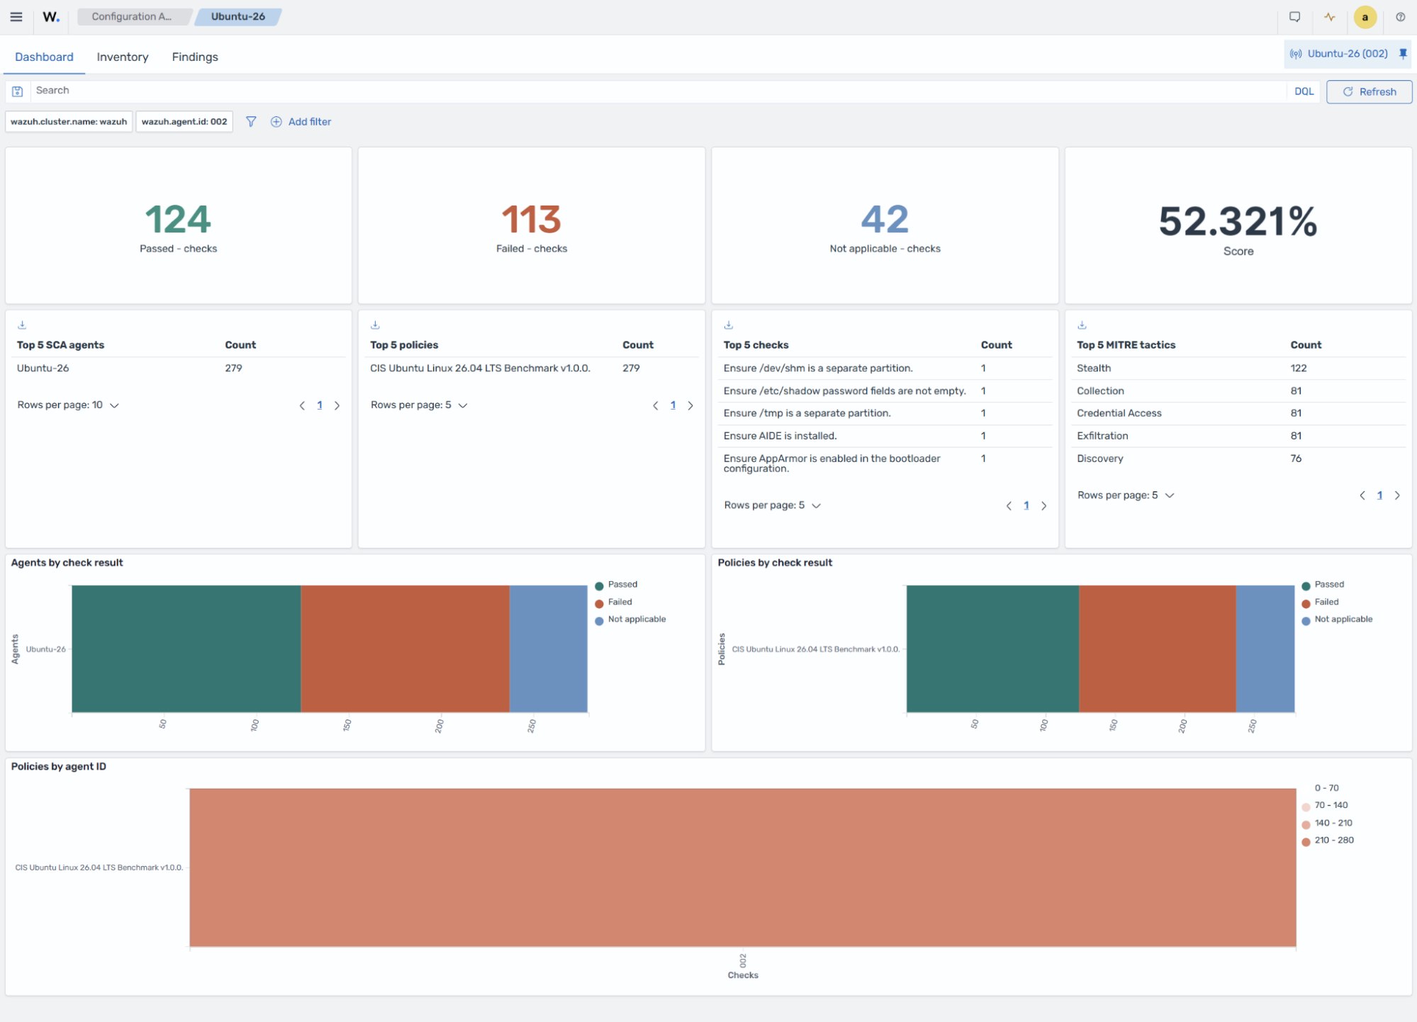Image resolution: width=1417 pixels, height=1022 pixels.
Task: Switch to the Findings tab
Action: click(195, 57)
